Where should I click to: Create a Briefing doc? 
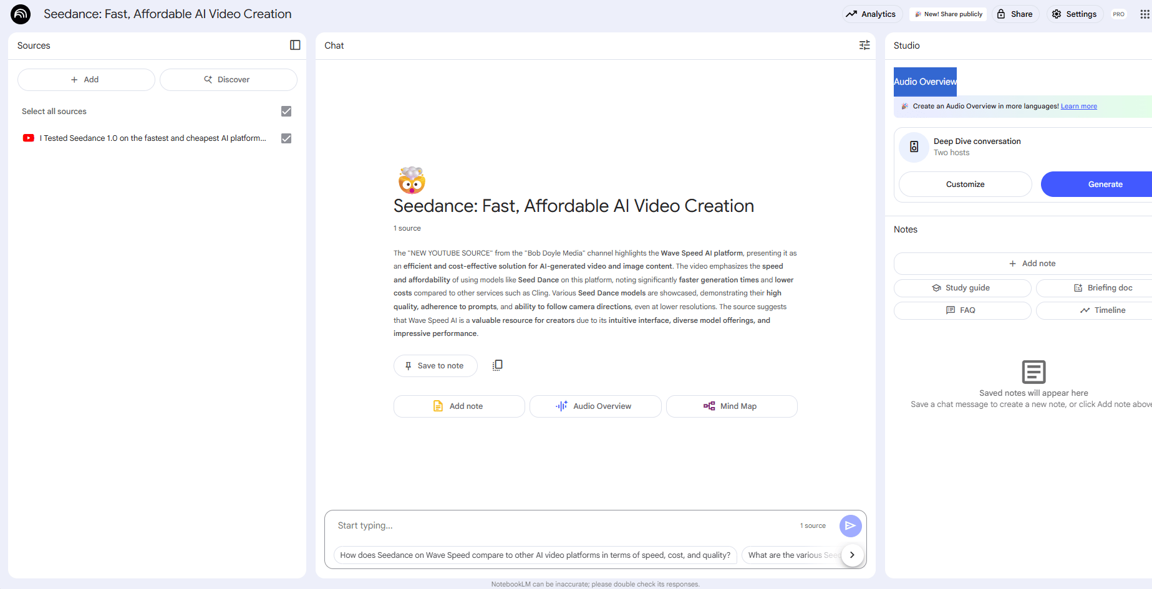coord(1094,288)
